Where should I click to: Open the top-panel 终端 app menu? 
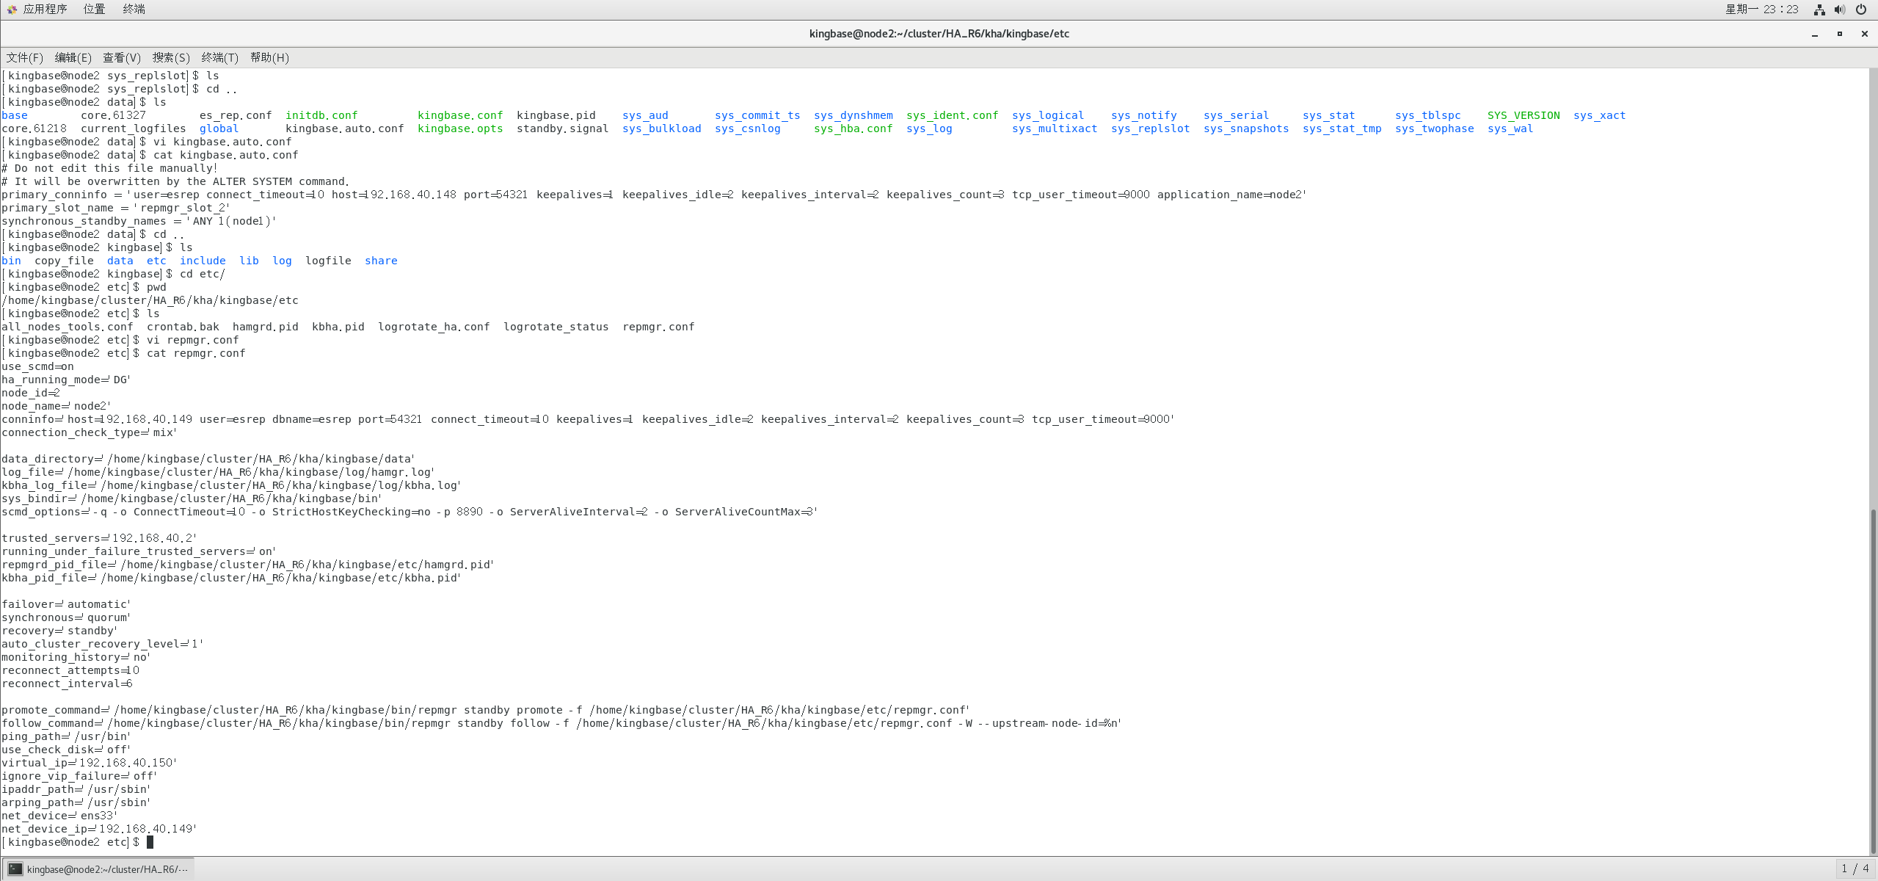tap(134, 9)
